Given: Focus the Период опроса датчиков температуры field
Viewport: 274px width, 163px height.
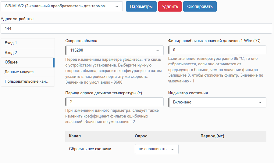Looking at the screenshot, I should pyautogui.click(x=115, y=102).
